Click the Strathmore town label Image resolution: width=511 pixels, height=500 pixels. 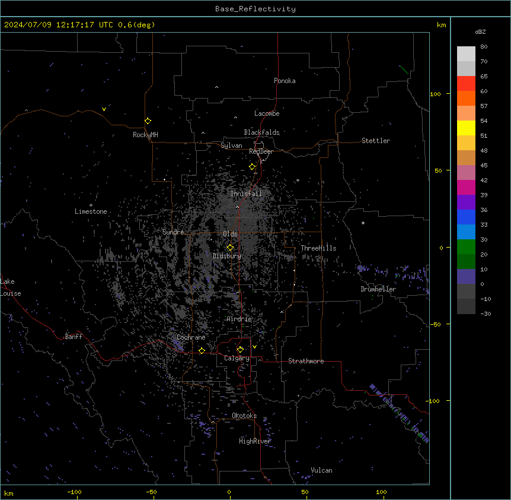(x=306, y=361)
